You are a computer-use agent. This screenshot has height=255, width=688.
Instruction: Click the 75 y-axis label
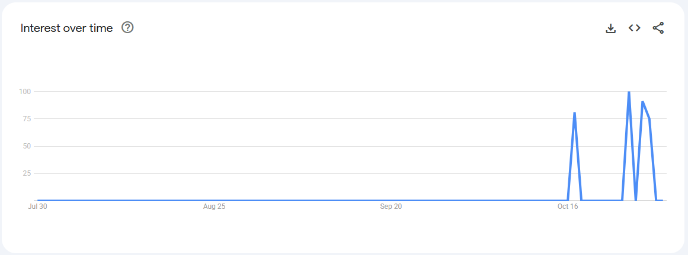pos(26,119)
